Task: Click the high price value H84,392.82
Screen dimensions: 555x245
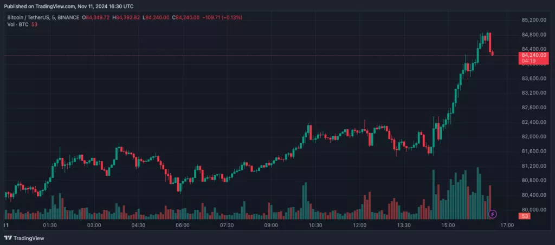Action: coord(126,17)
